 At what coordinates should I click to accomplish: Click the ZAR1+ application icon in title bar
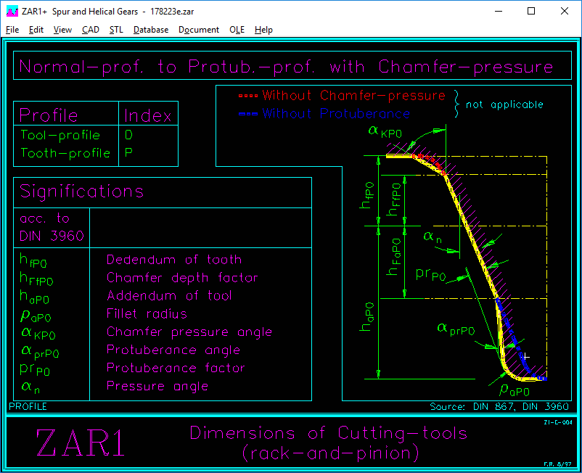[12, 12]
